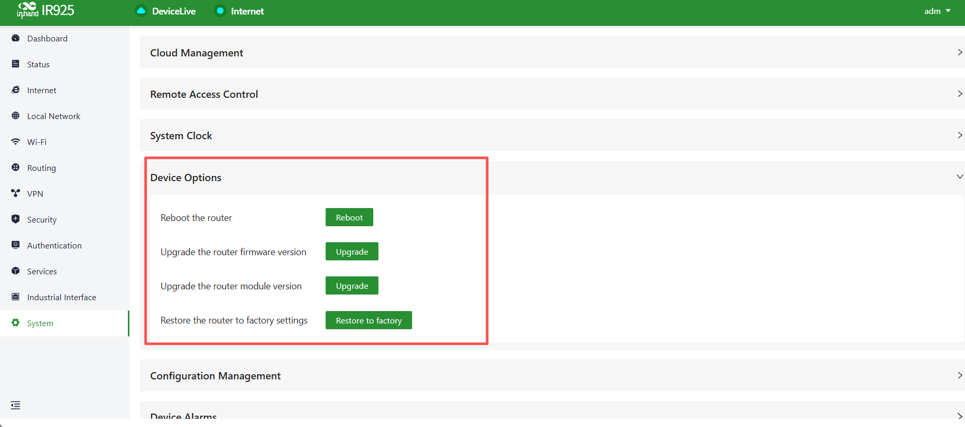Click the Remote Access Control heading
Viewport: 965px width, 427px height.
click(204, 94)
